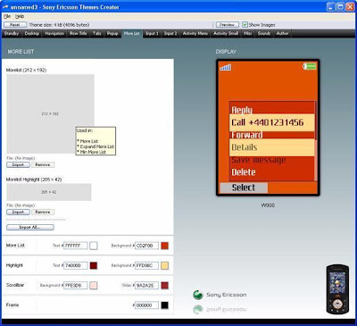Open the Help menu
Screen dimensions: 357x326
(x=20, y=16)
